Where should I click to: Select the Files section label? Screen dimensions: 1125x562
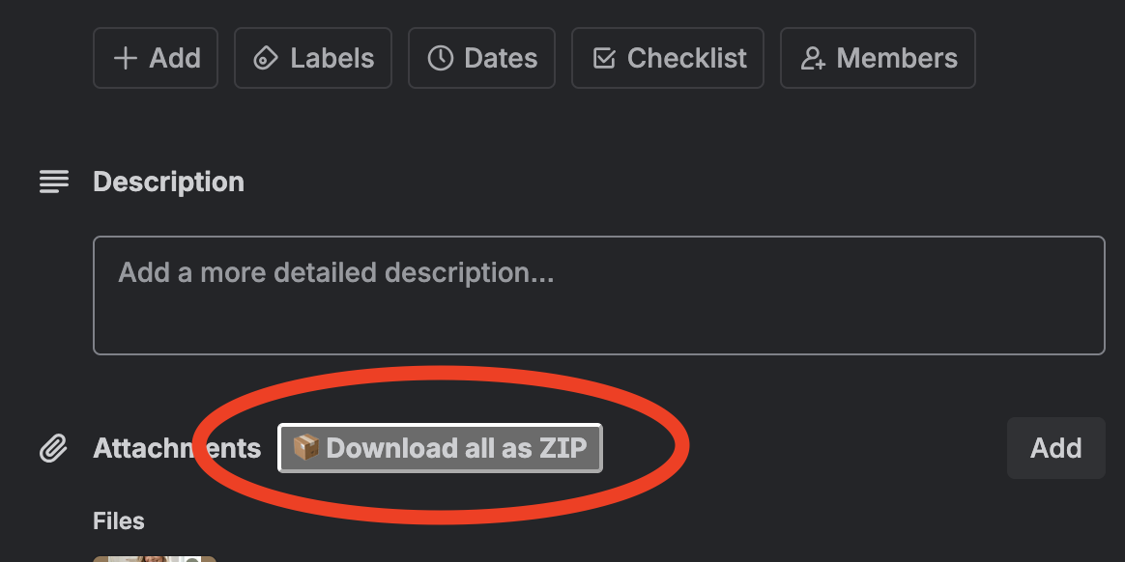[x=118, y=520]
